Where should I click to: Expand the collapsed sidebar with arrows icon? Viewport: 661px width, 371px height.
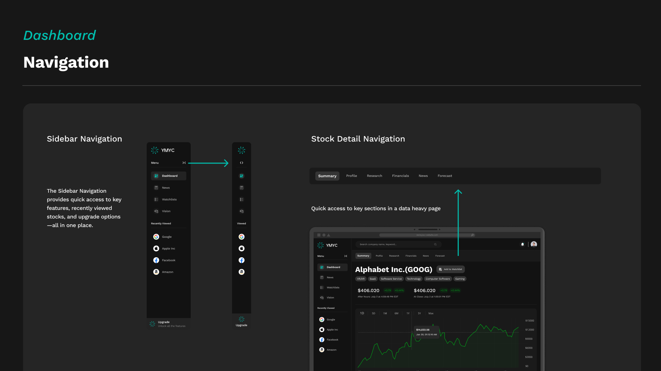[241, 163]
